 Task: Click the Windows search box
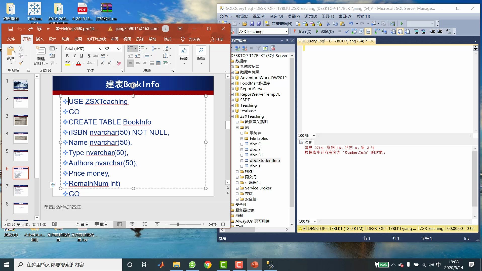click(68, 265)
